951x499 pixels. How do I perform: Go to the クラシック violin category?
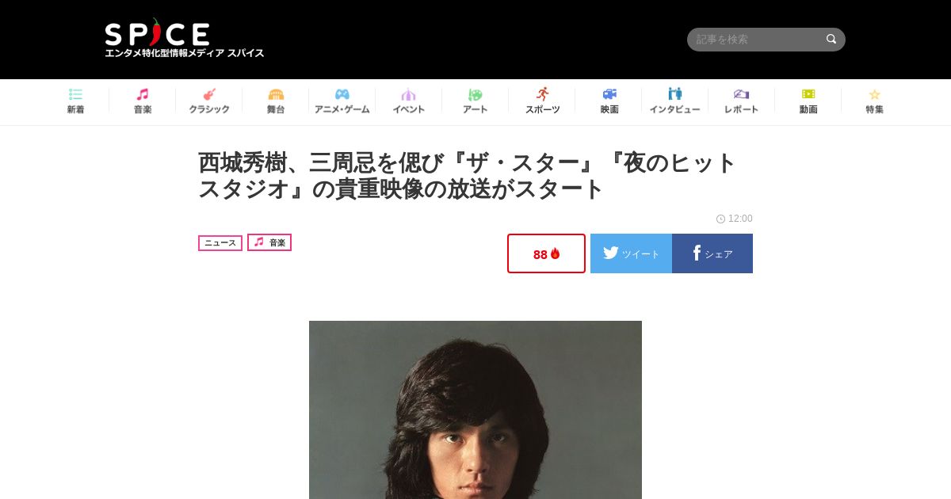click(209, 101)
